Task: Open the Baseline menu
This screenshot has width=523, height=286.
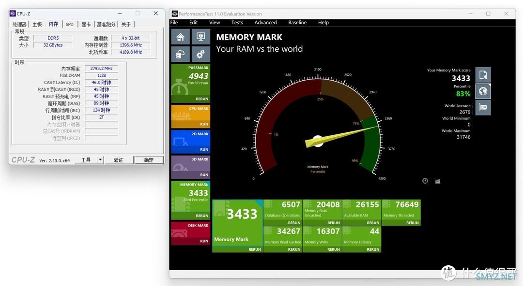Action: (x=297, y=22)
